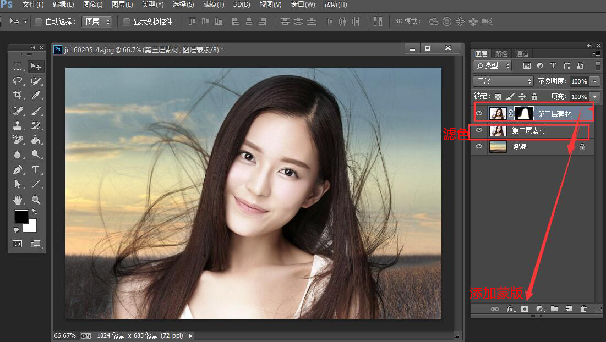This screenshot has height=342, width=606.
Task: Select the Clone Stamp tool
Action: 18,125
